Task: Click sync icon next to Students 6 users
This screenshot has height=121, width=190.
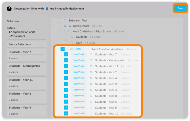Action: (72, 36)
